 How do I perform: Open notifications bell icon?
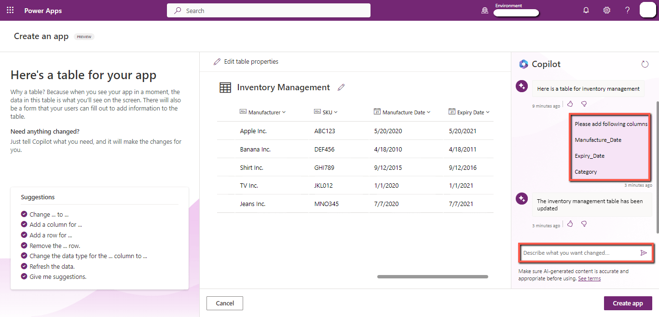(x=586, y=10)
